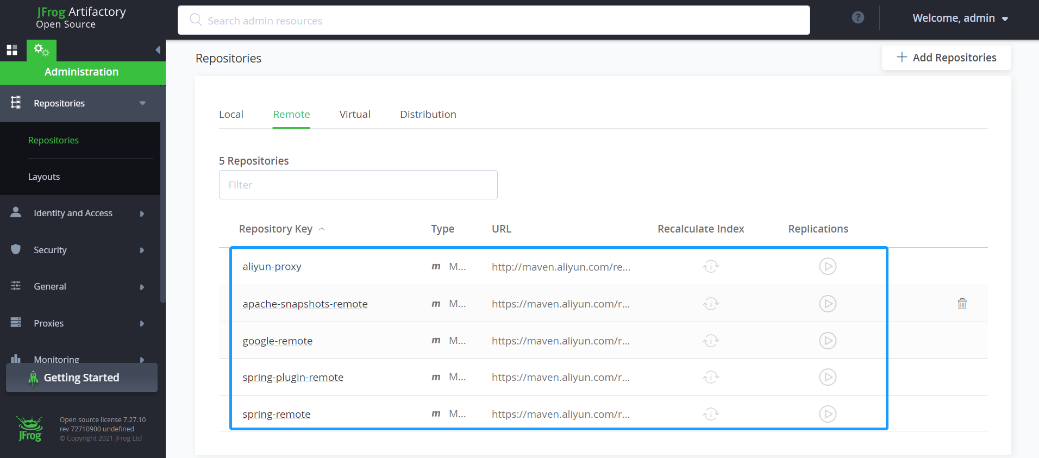
Task: Open spring-plugin-remote repository
Action: coord(293,377)
